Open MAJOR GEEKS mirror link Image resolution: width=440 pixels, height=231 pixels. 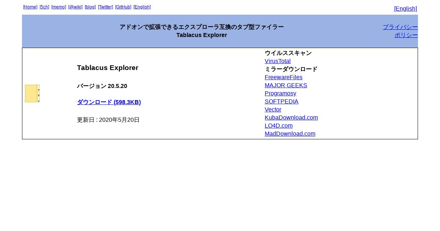click(x=286, y=85)
